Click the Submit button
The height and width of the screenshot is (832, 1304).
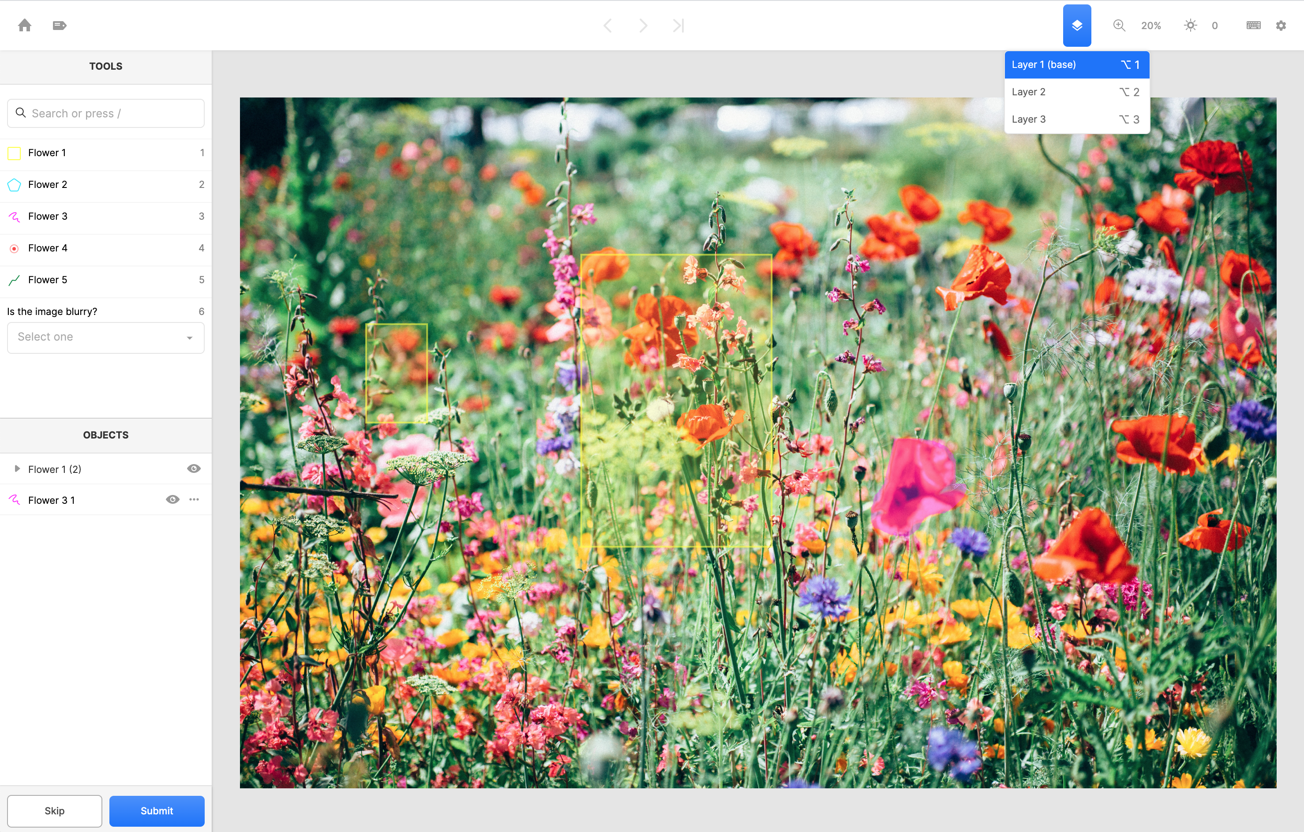(157, 811)
